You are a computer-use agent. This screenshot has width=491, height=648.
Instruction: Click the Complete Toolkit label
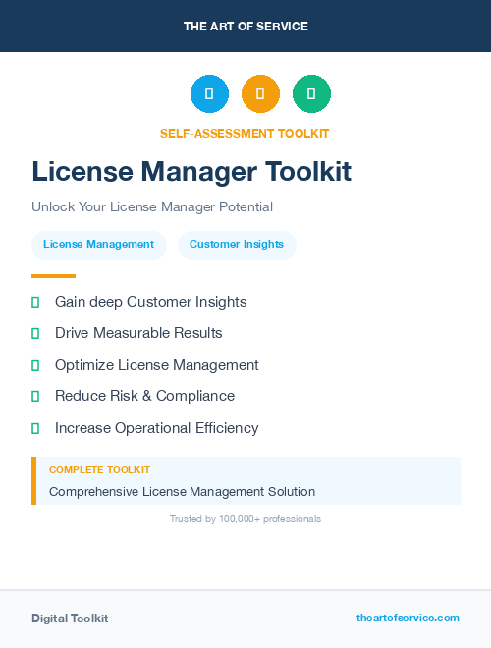[x=99, y=470]
